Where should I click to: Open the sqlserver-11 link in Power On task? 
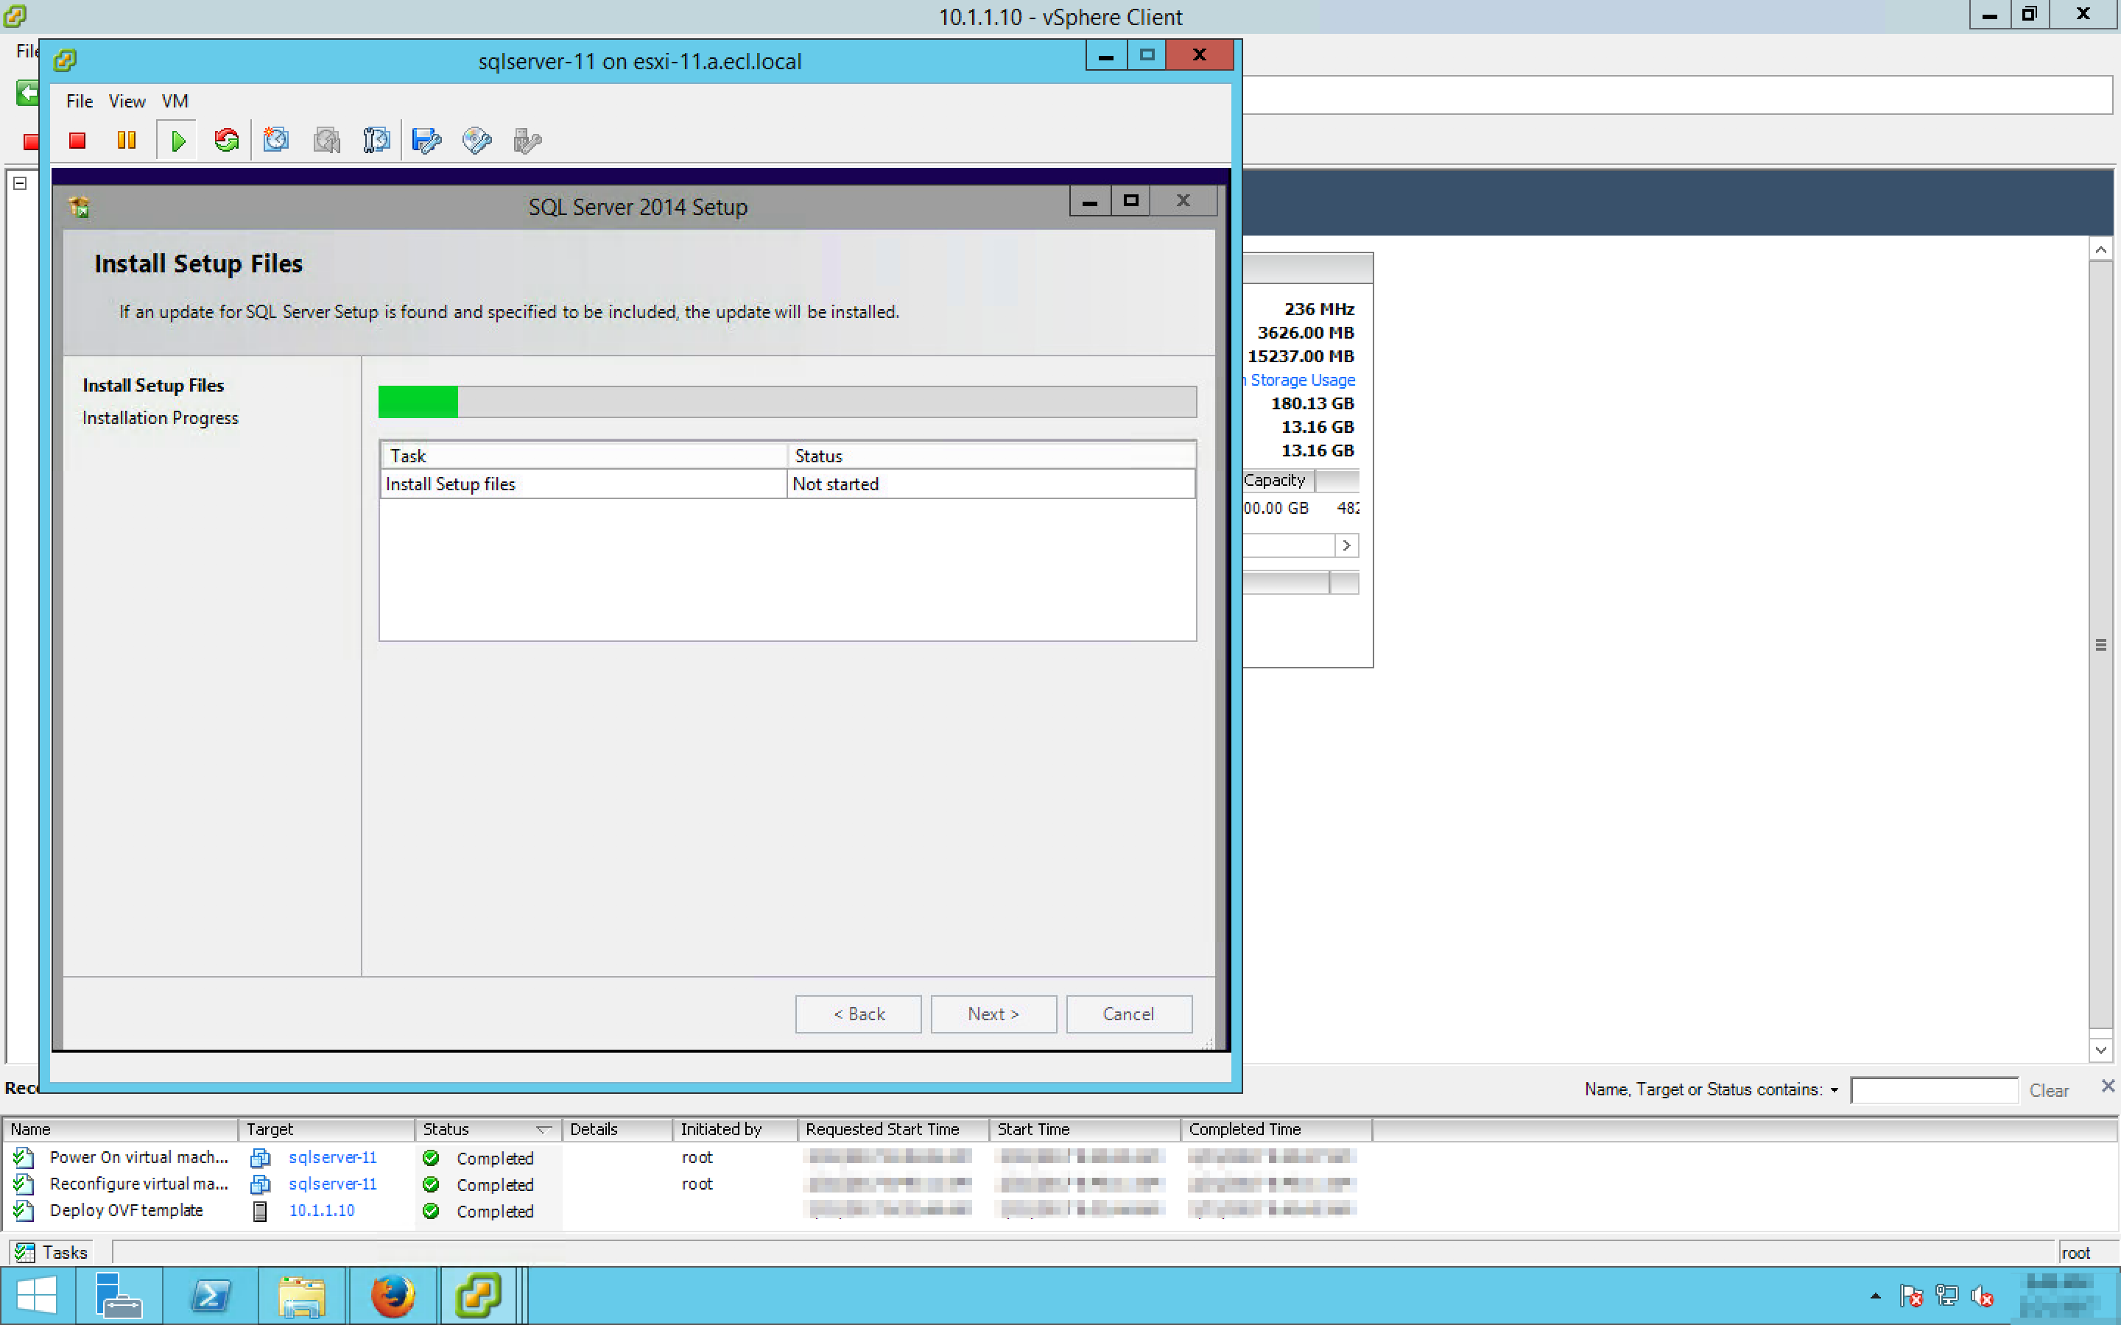332,1158
